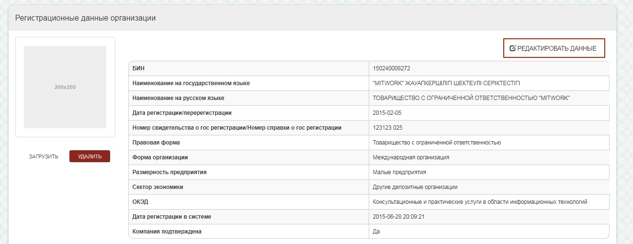This screenshot has width=633, height=244.
Task: Click the Компания подтверждена row label
Action: tap(167, 232)
